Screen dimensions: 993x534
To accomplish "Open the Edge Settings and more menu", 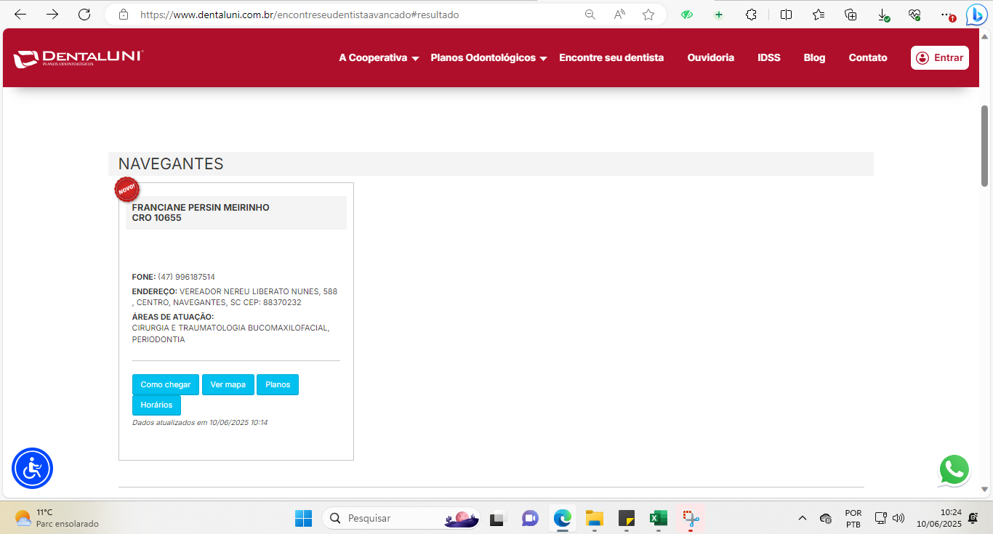I will point(946,15).
